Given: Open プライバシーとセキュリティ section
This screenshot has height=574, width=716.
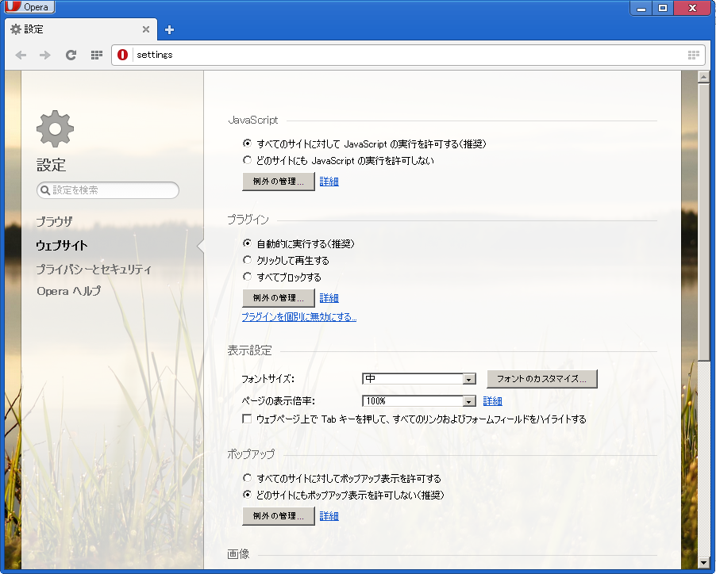Looking at the screenshot, I should click(94, 270).
